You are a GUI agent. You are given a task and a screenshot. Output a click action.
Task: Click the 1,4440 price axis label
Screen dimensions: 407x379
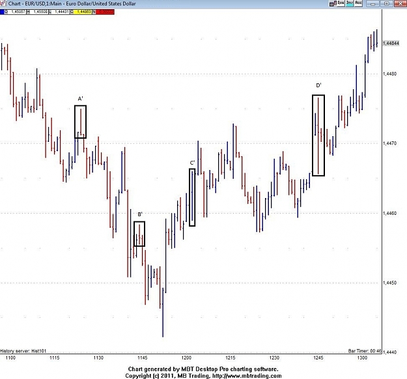tap(389, 352)
